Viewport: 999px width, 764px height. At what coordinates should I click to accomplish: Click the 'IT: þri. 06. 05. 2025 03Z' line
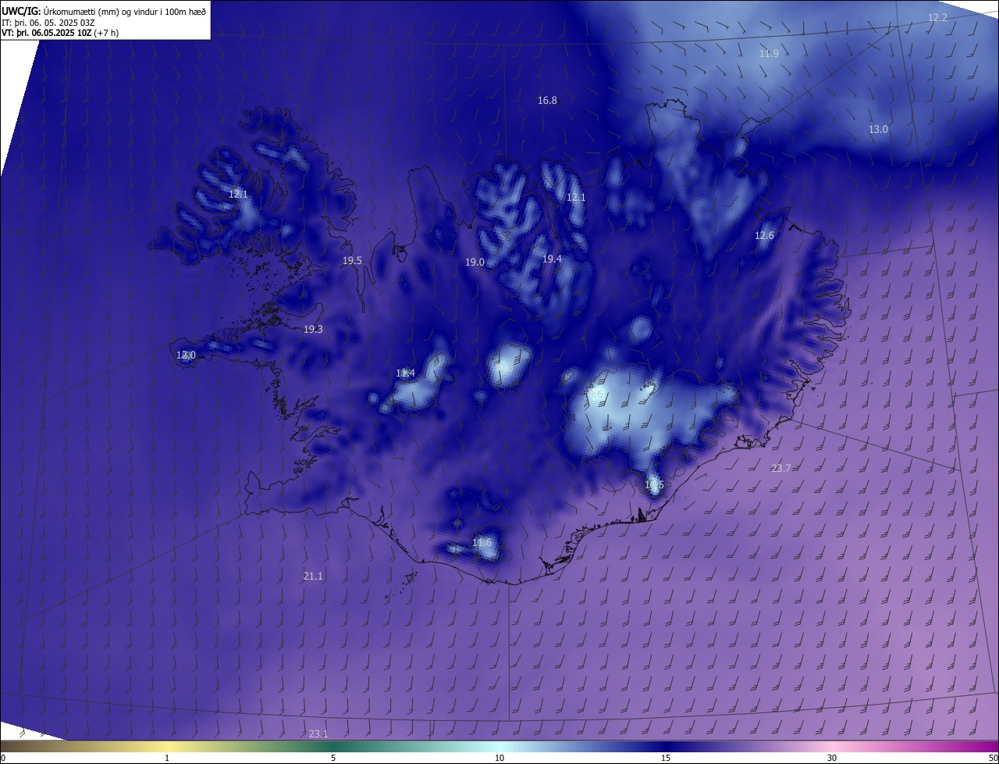click(x=48, y=22)
